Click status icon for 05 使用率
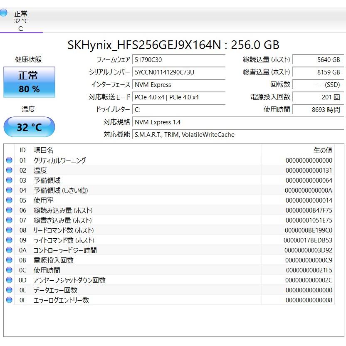This screenshot has height=346, width=346. [x=9, y=200]
